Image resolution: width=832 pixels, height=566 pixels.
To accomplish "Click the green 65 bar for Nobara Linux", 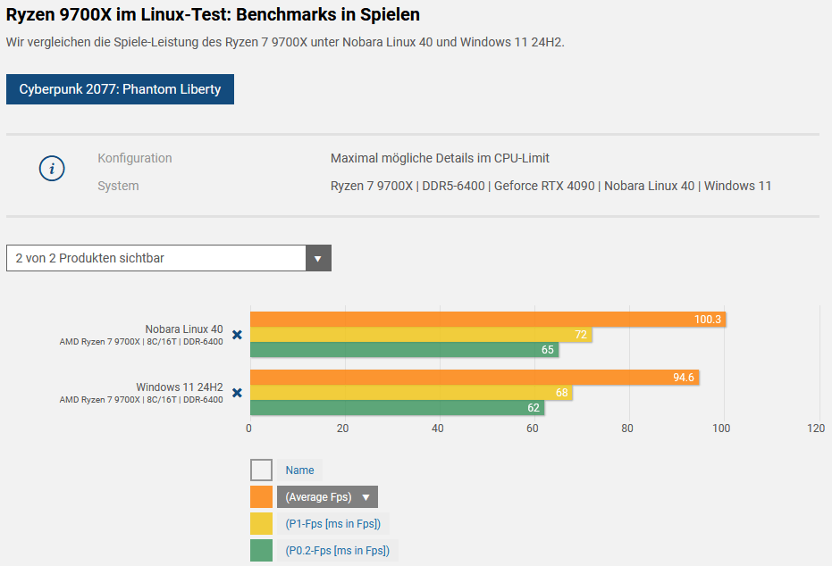I will click(404, 350).
